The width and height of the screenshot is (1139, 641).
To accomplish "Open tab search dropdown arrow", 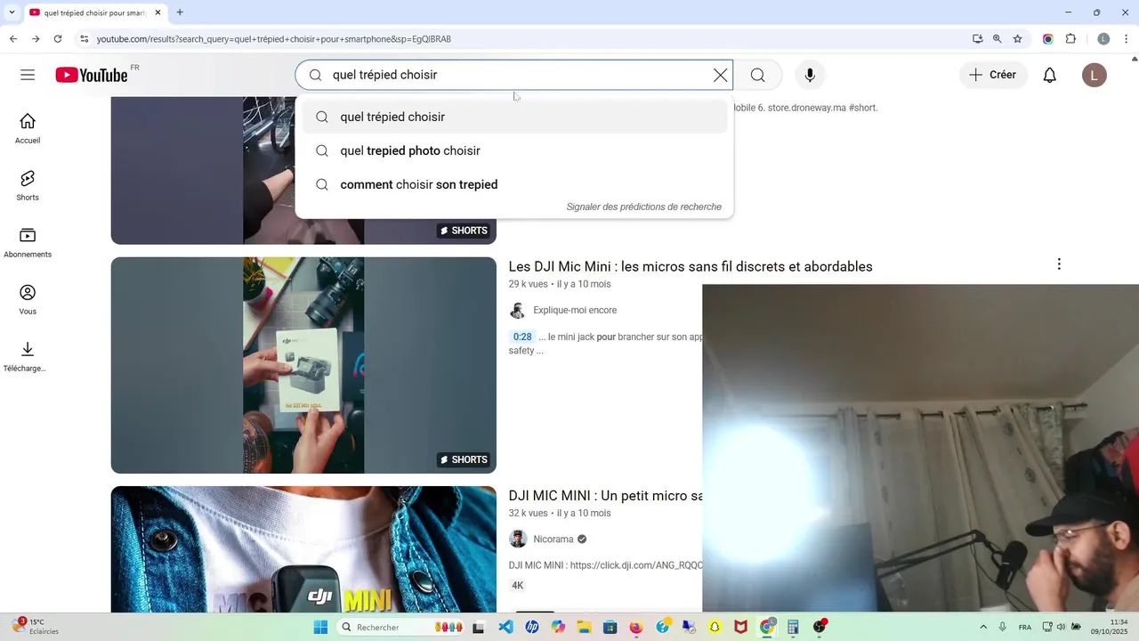I will [x=12, y=12].
